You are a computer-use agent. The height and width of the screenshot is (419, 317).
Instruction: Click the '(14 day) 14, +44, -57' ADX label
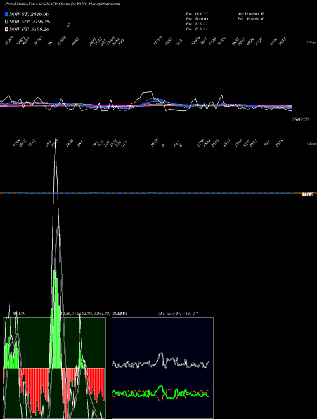[178, 314]
